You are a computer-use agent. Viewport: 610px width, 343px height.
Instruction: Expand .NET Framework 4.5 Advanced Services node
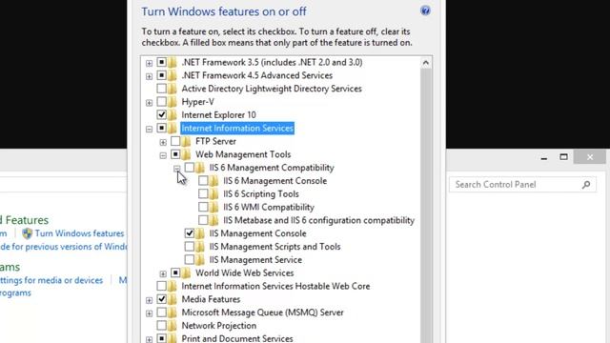click(149, 76)
